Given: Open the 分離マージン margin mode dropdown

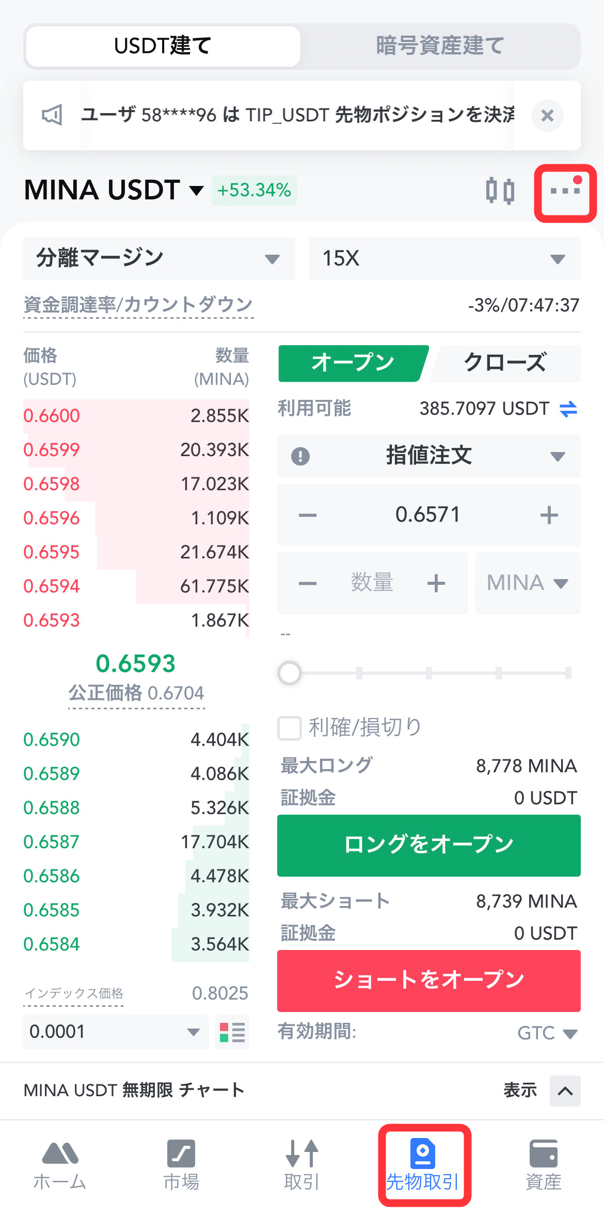Looking at the screenshot, I should click(159, 259).
